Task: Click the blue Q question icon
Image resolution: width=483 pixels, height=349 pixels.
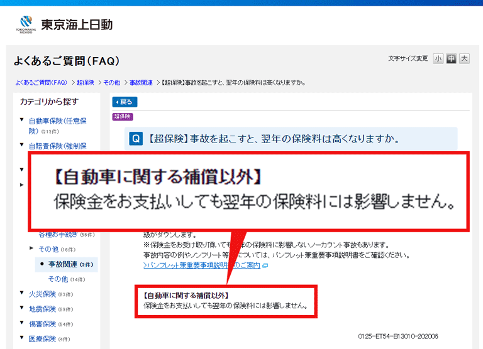Action: coord(136,139)
